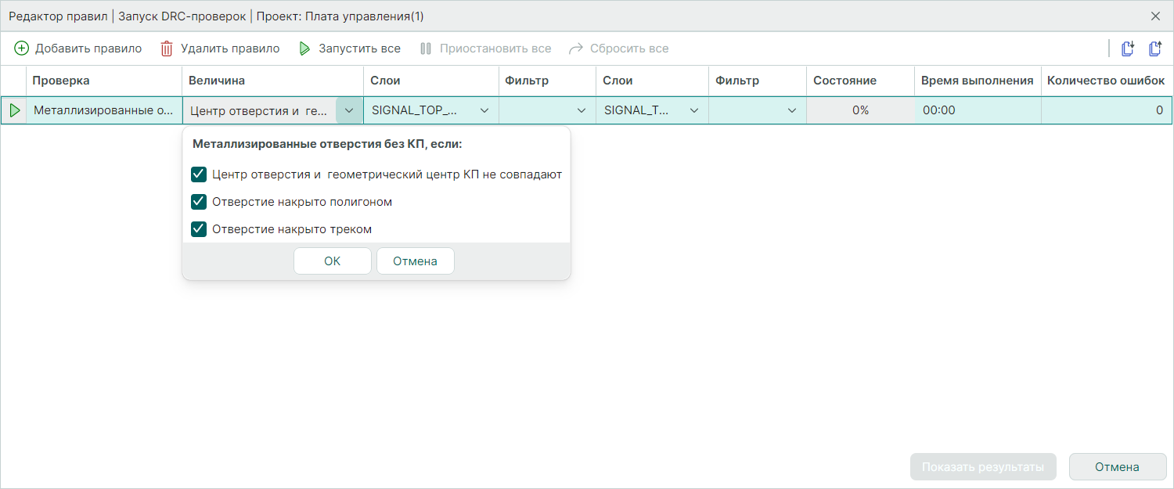Toggle 'Отверстие накрыто треком' checkbox
1174x489 pixels.
point(199,229)
